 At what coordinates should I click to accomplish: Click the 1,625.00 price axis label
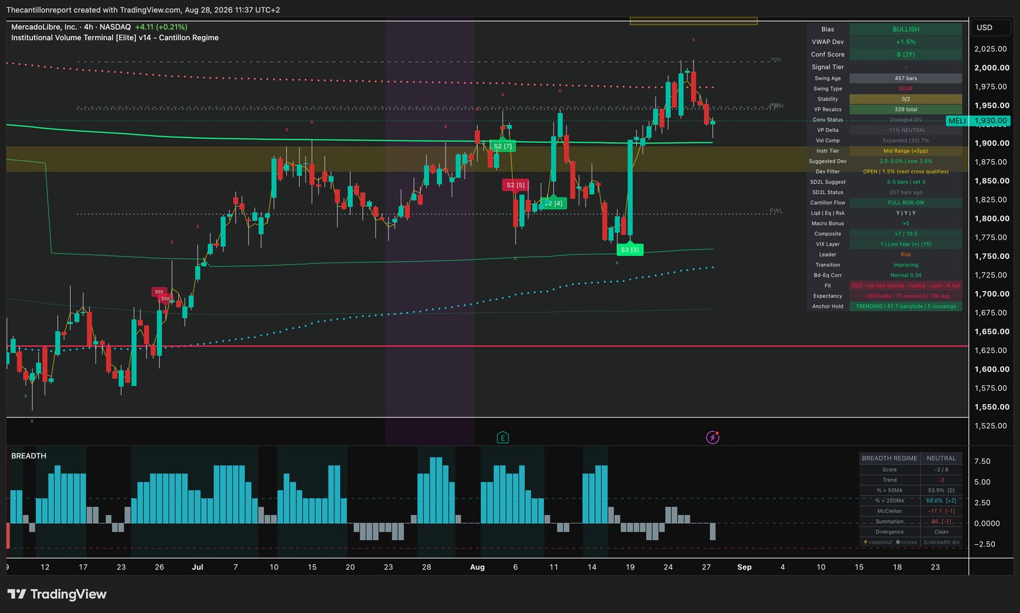pos(991,350)
